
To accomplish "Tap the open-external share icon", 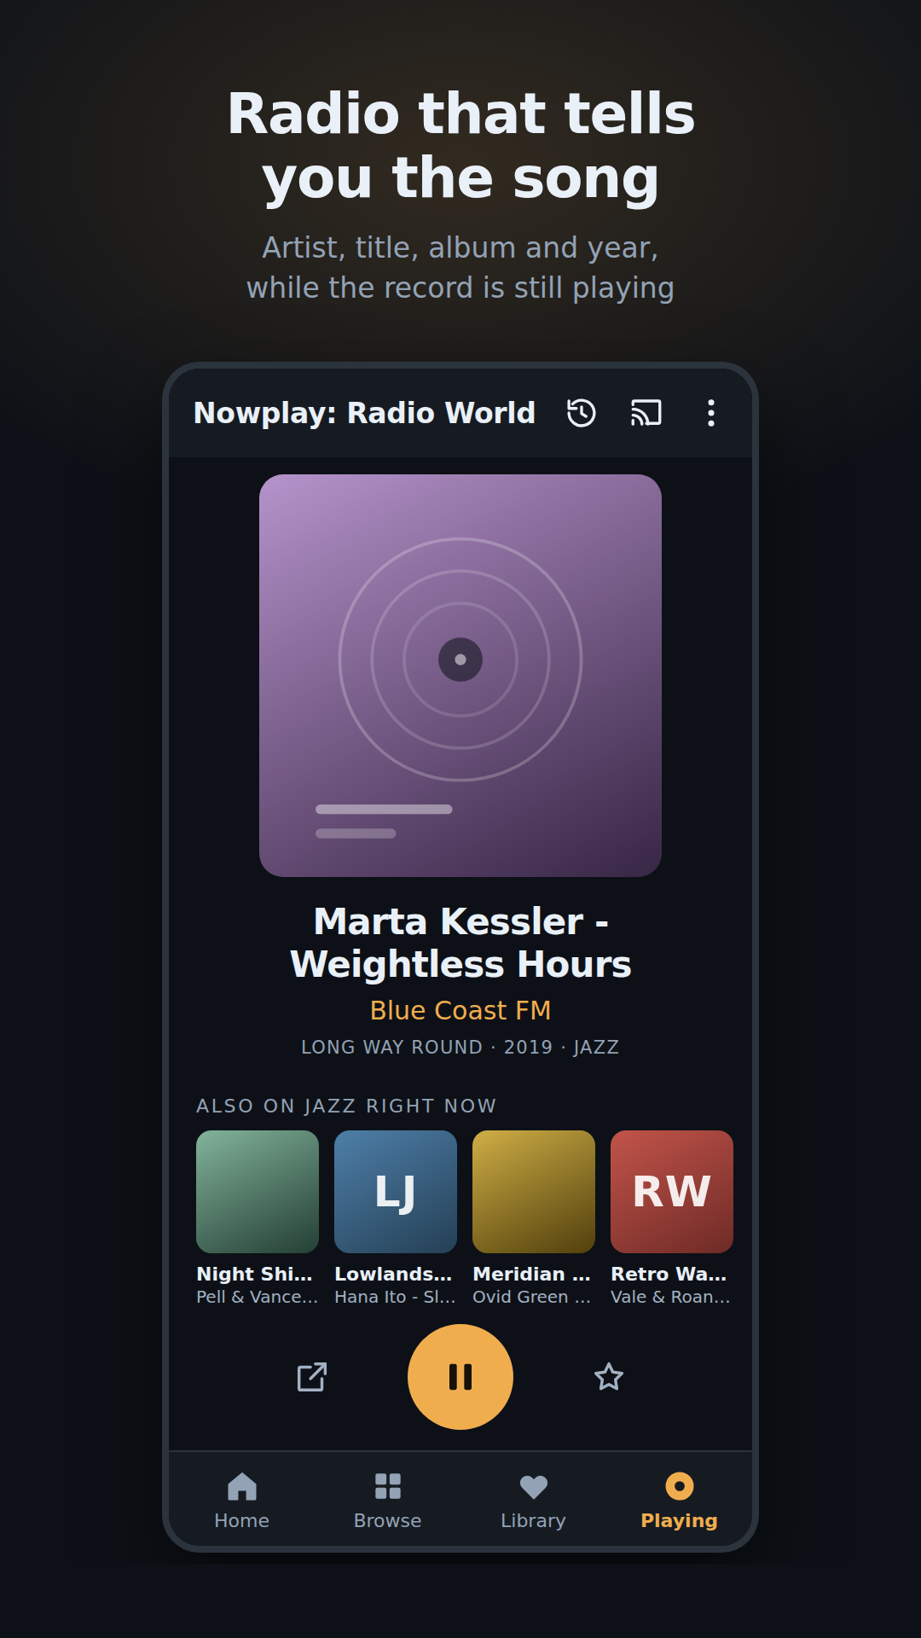I will point(312,1377).
